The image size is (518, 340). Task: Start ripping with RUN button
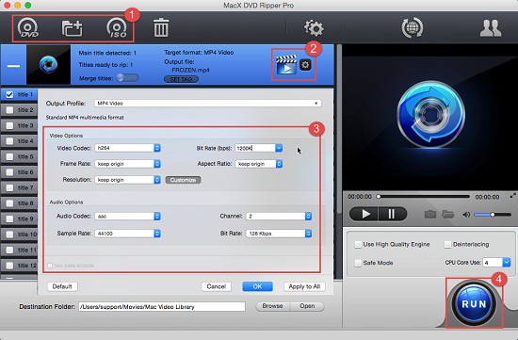point(474,303)
